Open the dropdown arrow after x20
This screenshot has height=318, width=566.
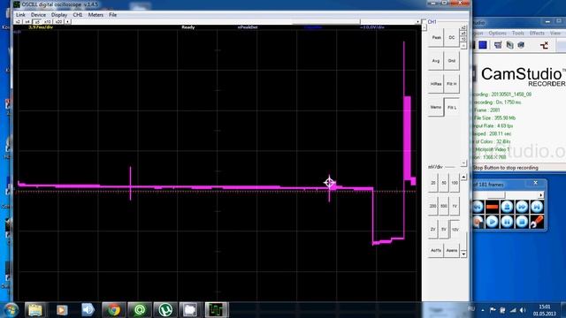click(67, 22)
